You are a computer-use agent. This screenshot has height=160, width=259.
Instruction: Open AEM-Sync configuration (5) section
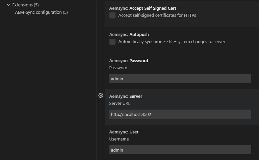(x=41, y=12)
